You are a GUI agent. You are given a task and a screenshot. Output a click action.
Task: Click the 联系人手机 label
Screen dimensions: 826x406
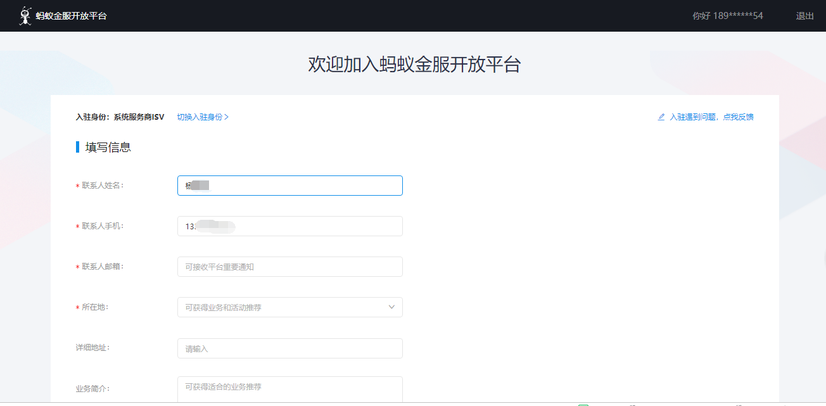(102, 226)
